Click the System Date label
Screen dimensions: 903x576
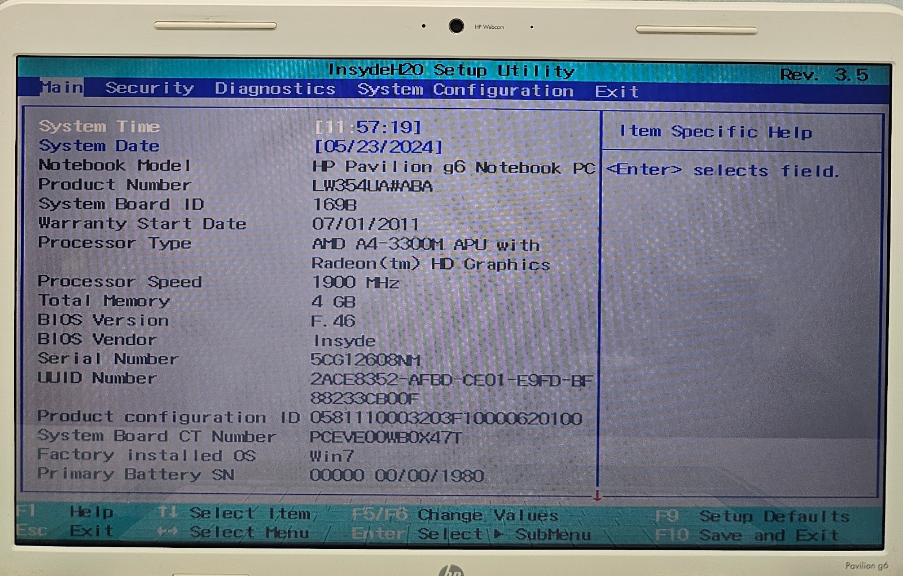point(99,146)
